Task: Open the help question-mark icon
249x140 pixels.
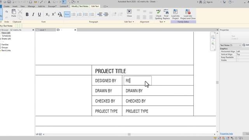Action: coord(230,2)
